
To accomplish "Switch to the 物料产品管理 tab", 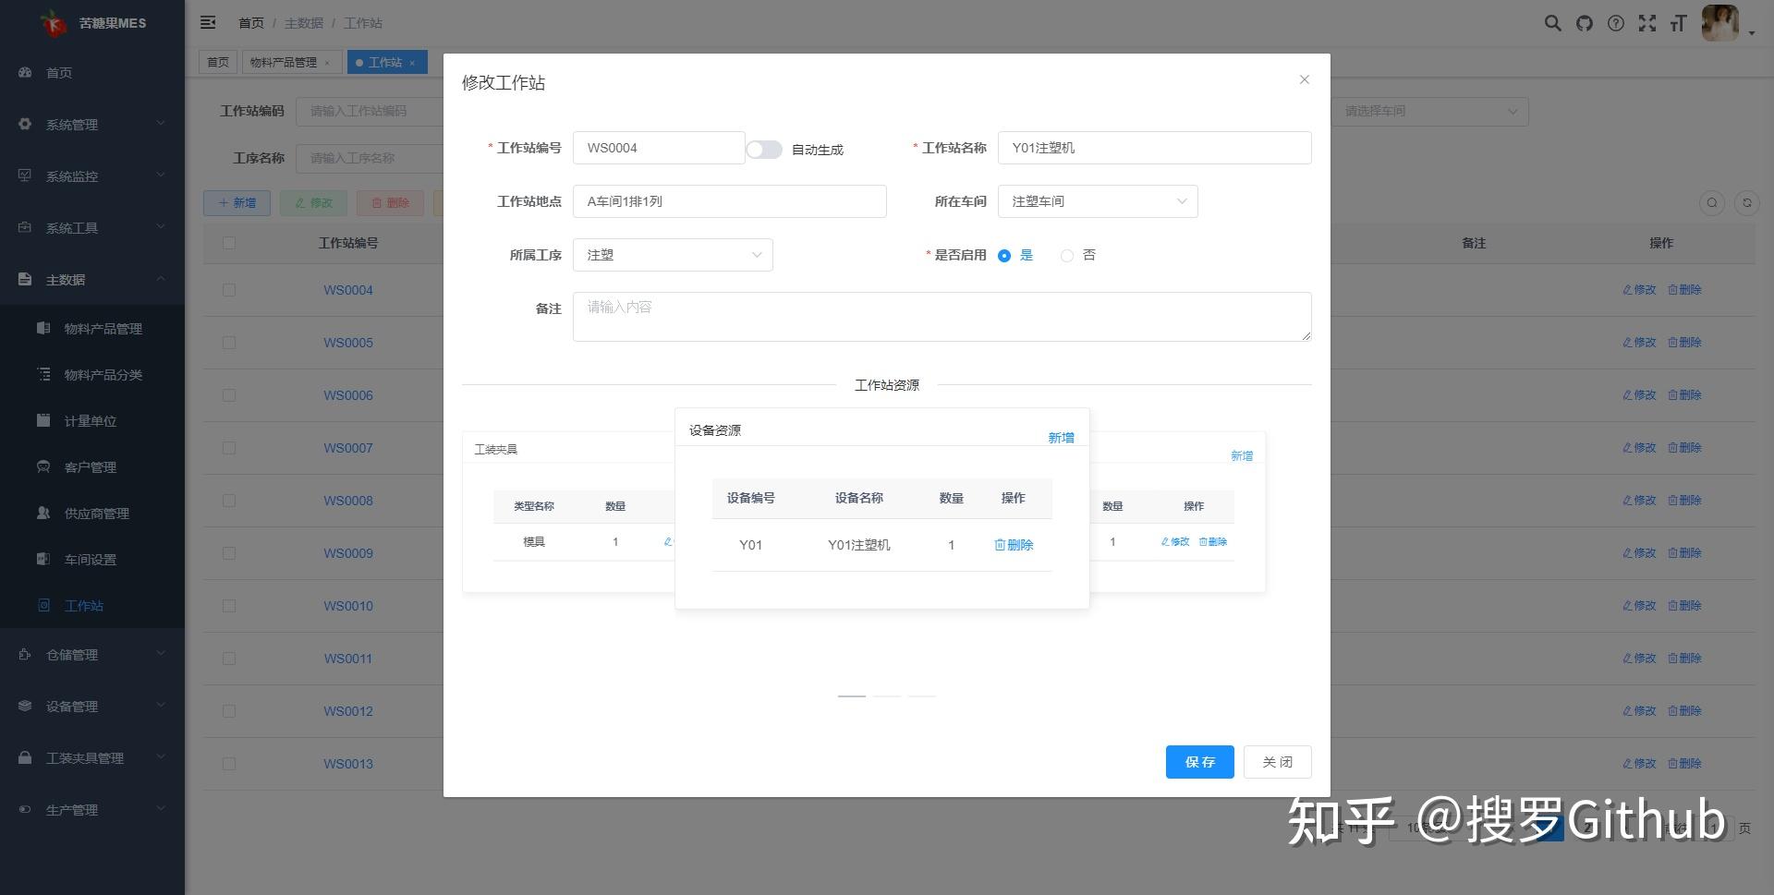I will pos(286,62).
